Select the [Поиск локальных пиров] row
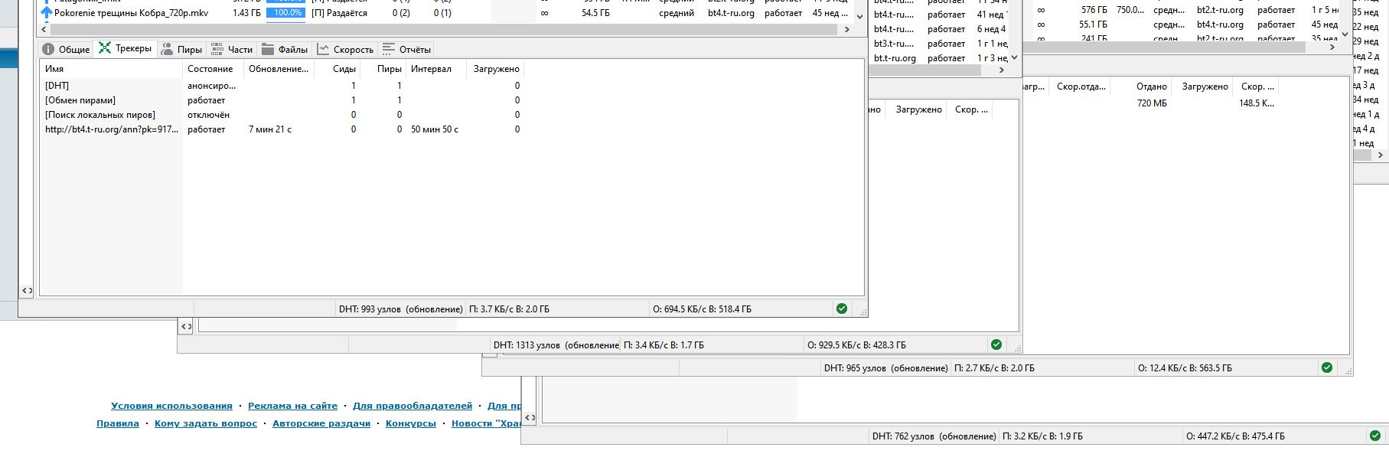This screenshot has height=467, width=1389. [282, 115]
